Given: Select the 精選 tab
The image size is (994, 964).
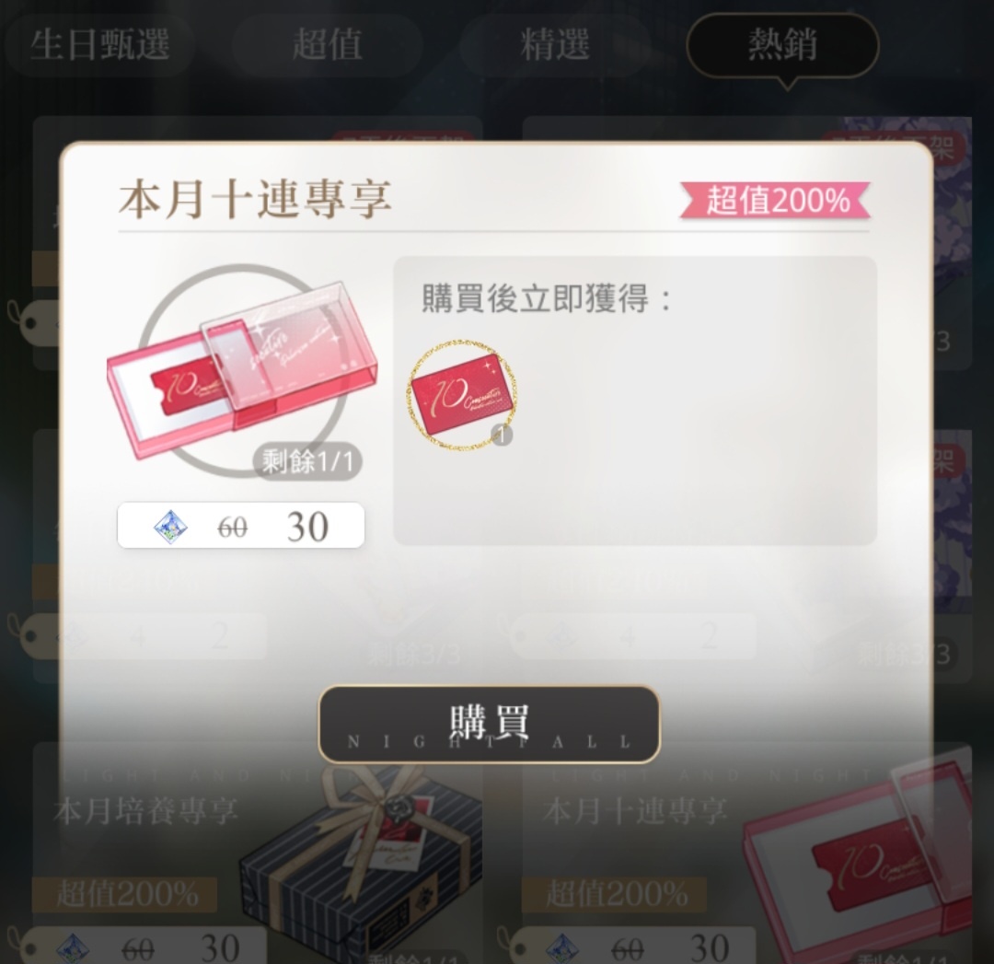Looking at the screenshot, I should tap(555, 44).
